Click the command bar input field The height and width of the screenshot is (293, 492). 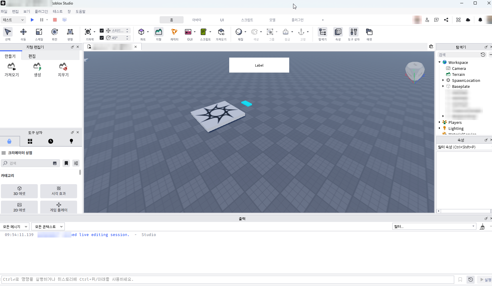pyautogui.click(x=228, y=280)
